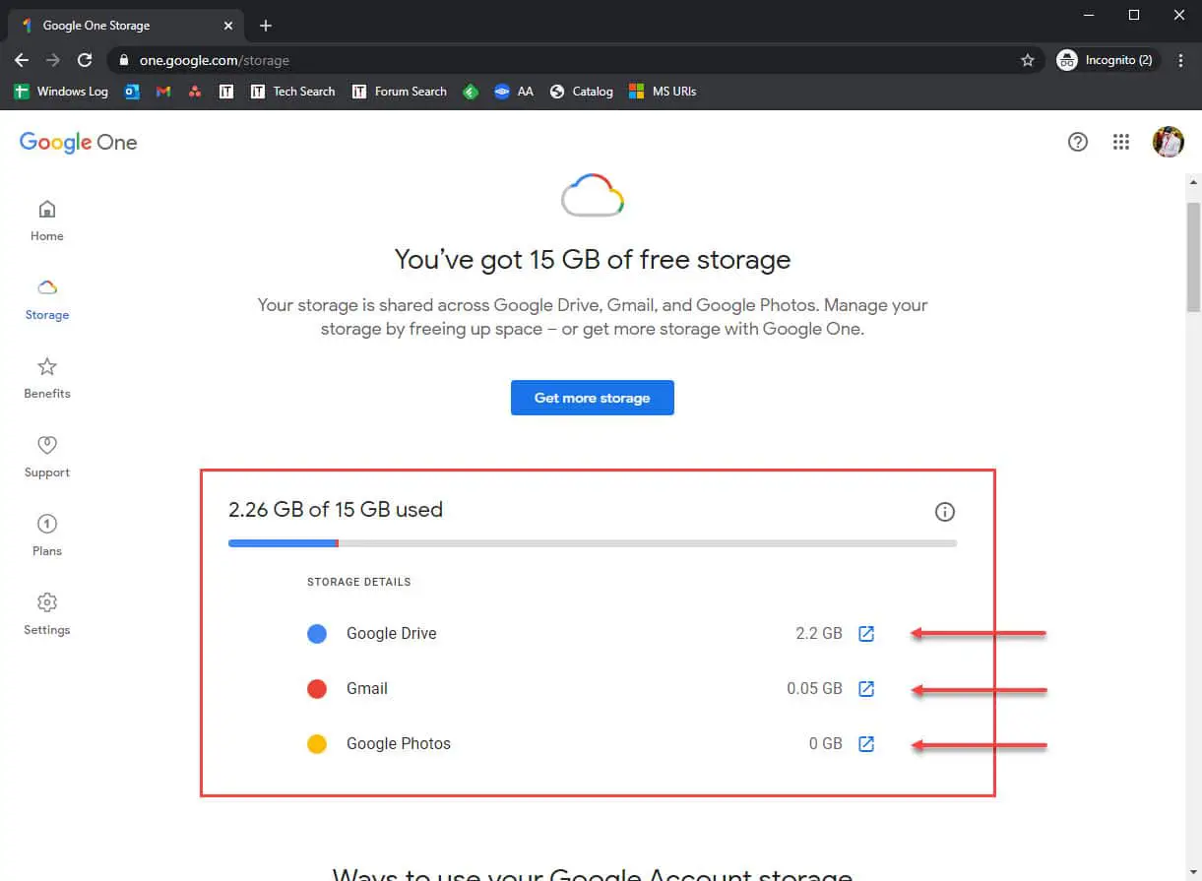Click the 'You've got 15 GB of free storage' heading
The image size is (1202, 881).
(593, 260)
